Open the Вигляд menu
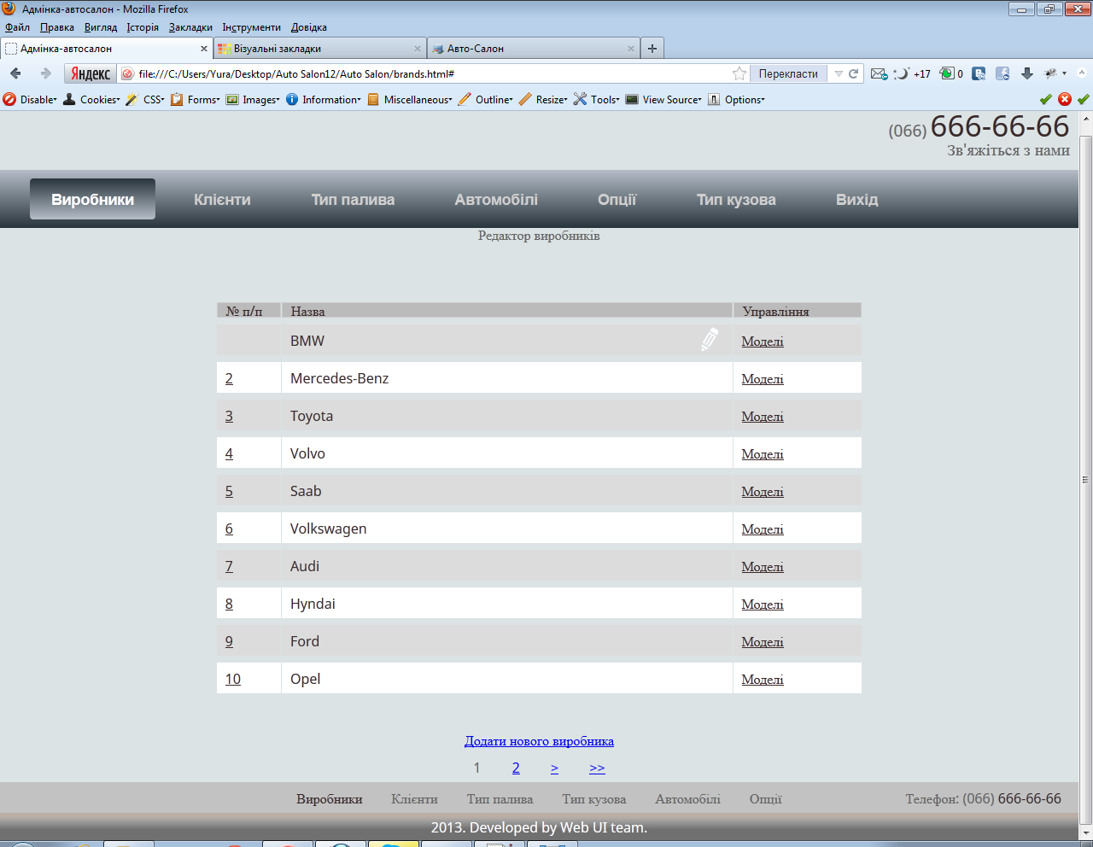The image size is (1093, 847). click(101, 27)
